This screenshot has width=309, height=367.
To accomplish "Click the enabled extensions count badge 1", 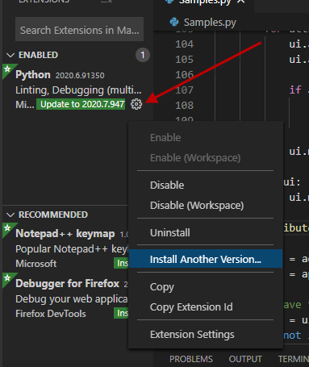I will tap(143, 55).
